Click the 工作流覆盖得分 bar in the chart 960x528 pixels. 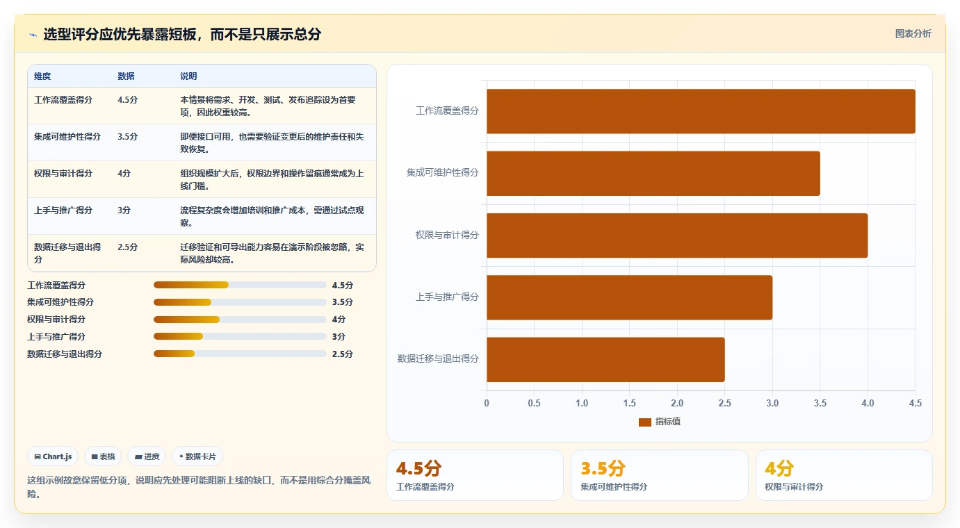(x=701, y=111)
